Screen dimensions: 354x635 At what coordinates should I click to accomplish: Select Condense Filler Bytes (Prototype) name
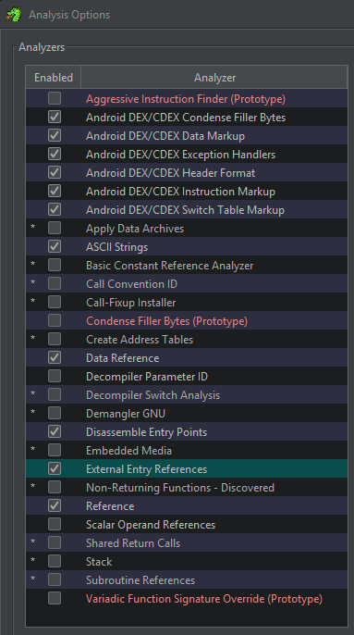coord(166,321)
